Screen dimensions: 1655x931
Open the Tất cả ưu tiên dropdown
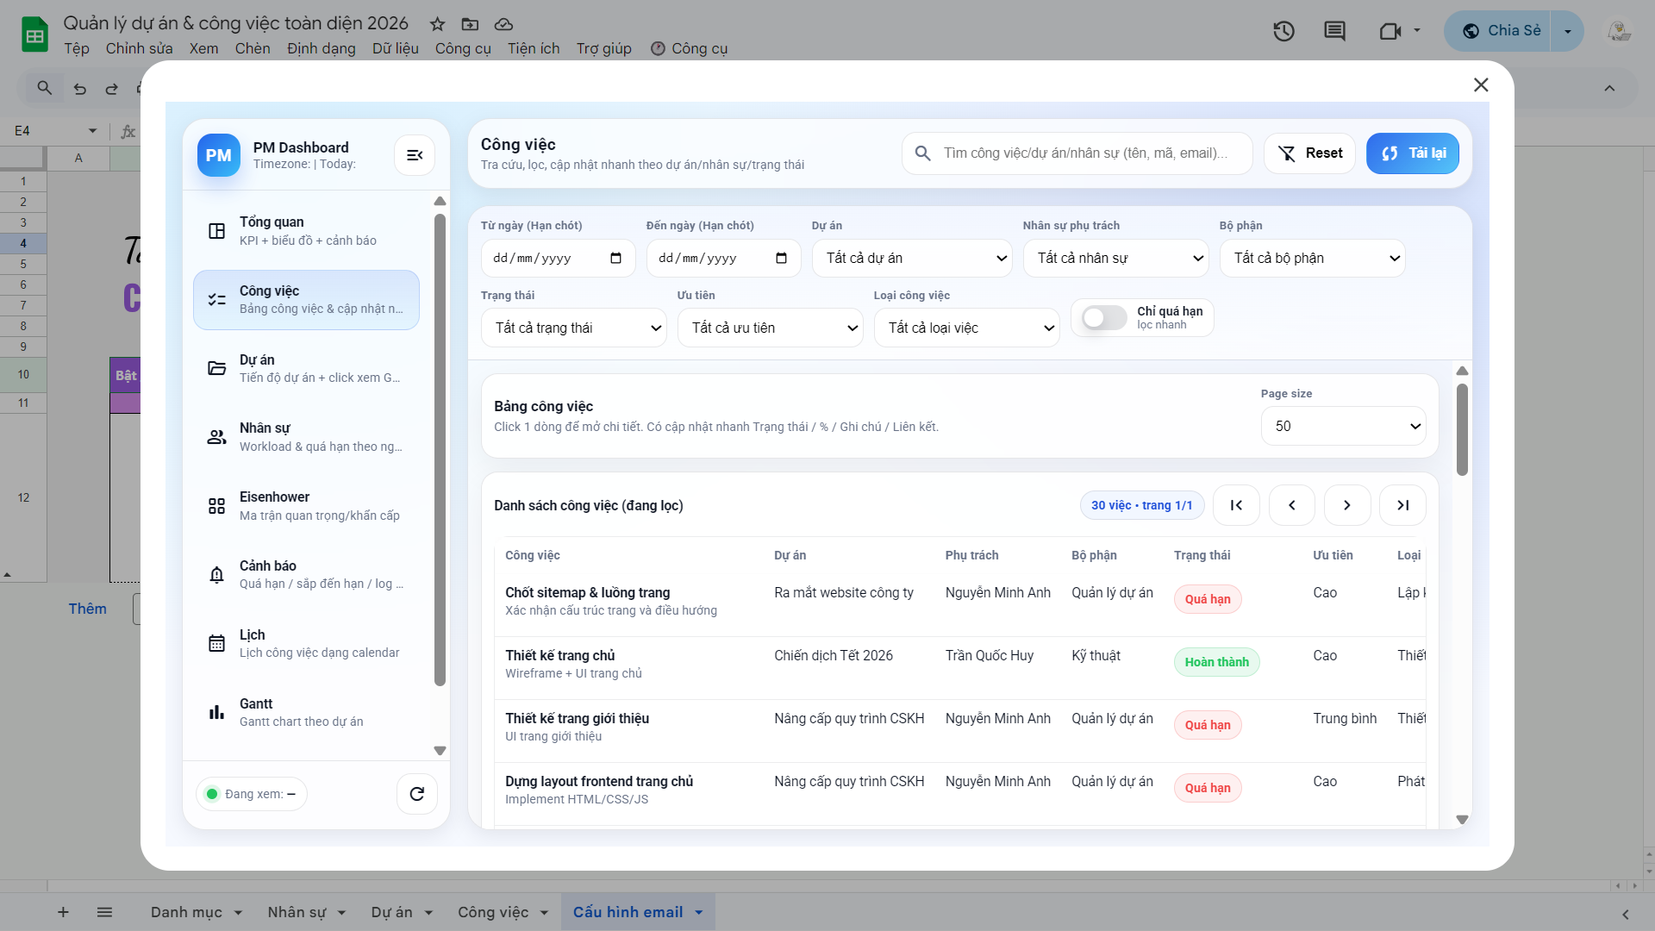click(770, 328)
